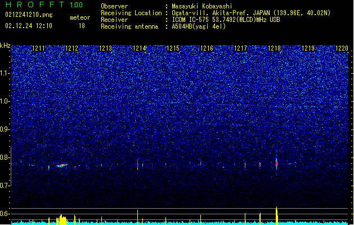Click the wide yellow intensity cluster before 1212
Image resolution: width=354 pixels, height=225 pixels.
tap(61, 219)
